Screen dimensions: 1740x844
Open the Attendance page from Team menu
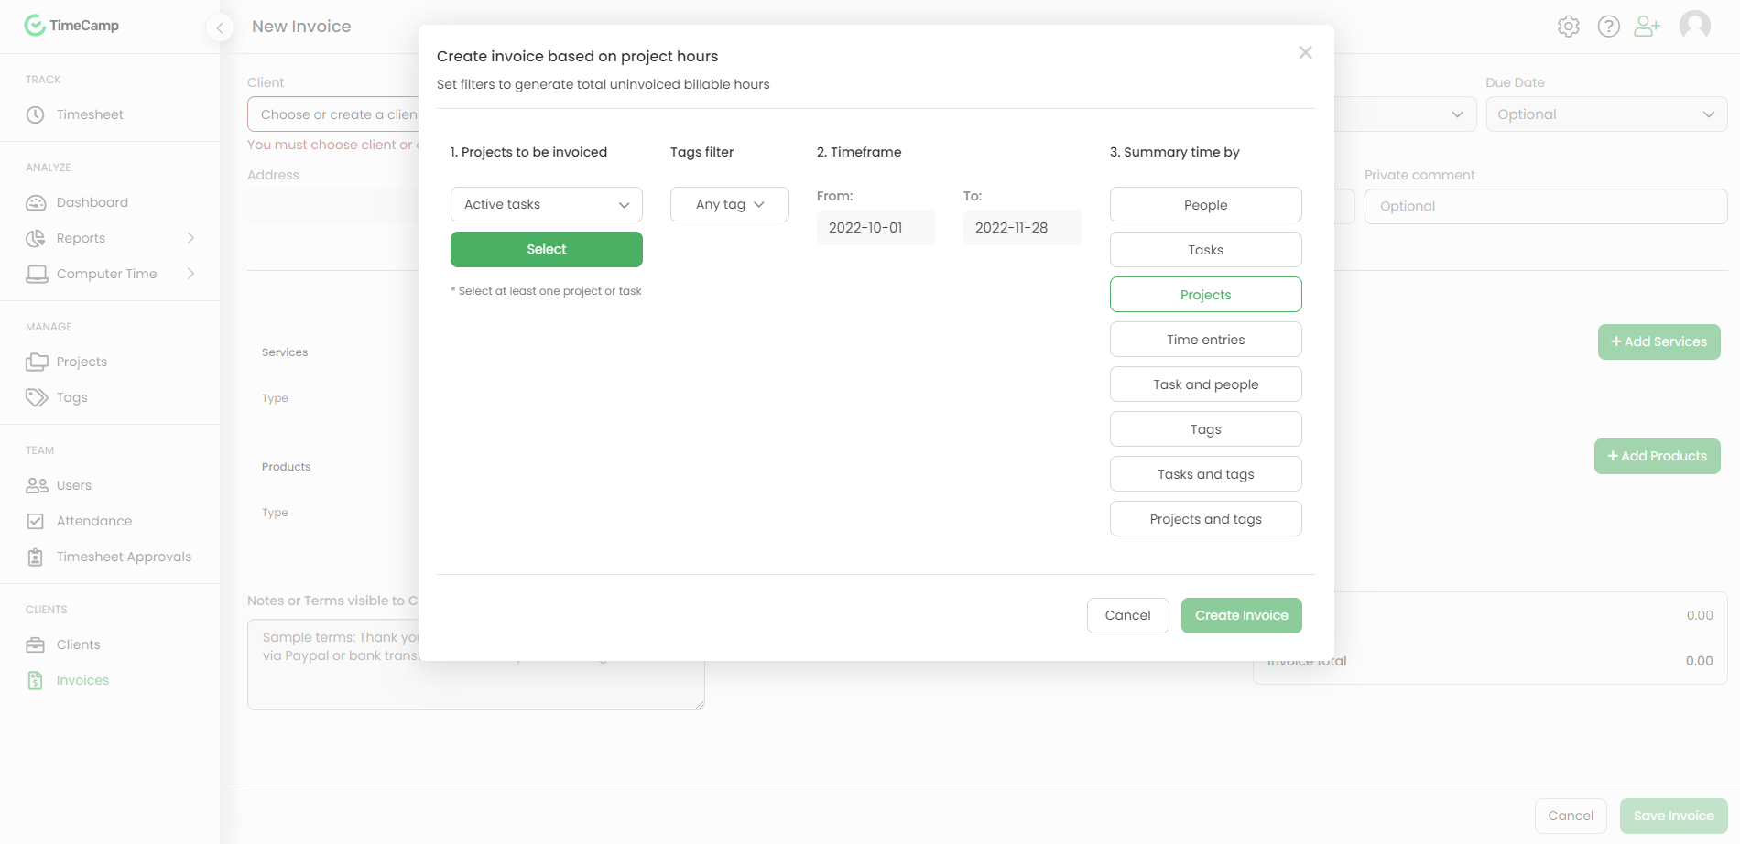pyautogui.click(x=93, y=520)
